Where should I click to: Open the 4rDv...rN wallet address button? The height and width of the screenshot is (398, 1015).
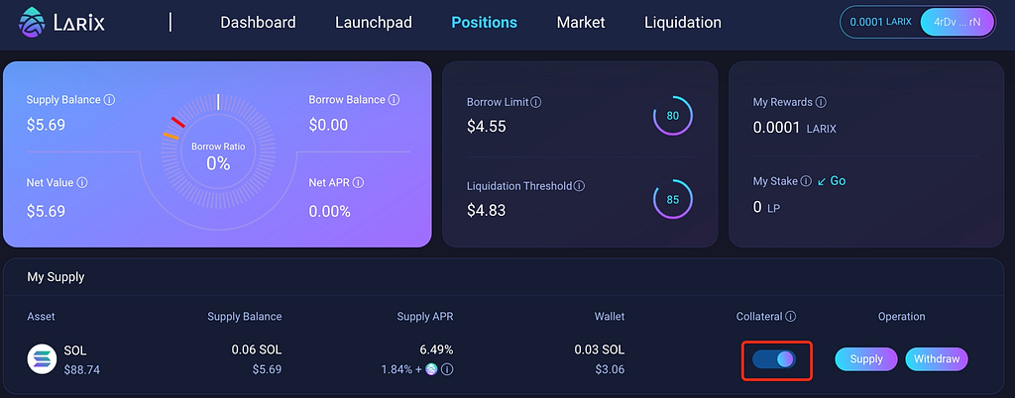[958, 22]
